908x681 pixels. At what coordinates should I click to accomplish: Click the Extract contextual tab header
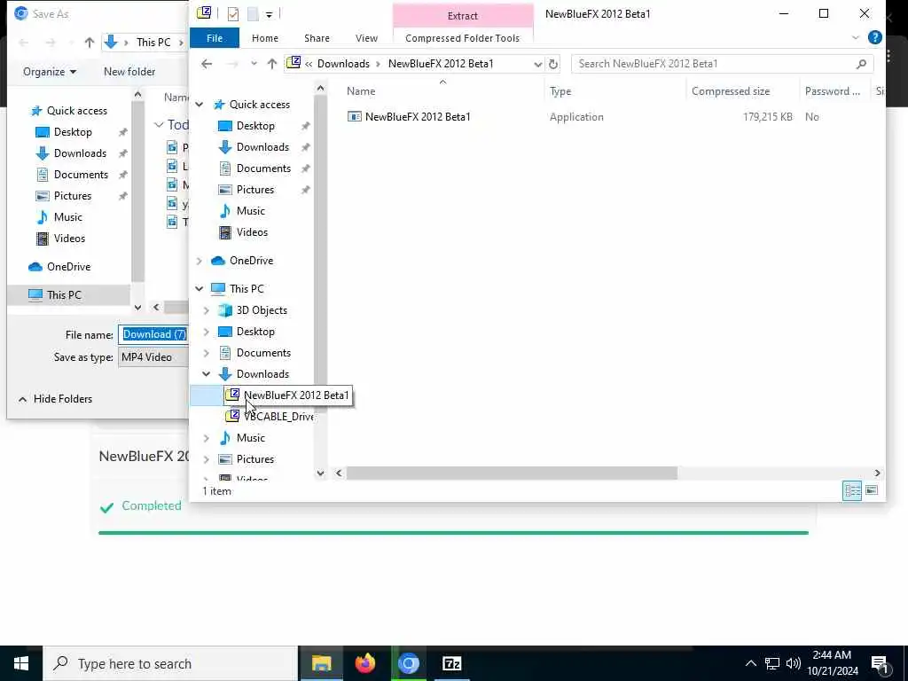click(x=462, y=16)
